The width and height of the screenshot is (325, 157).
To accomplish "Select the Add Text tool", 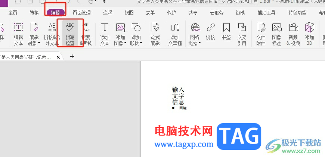I will pyautogui.click(x=105, y=34).
